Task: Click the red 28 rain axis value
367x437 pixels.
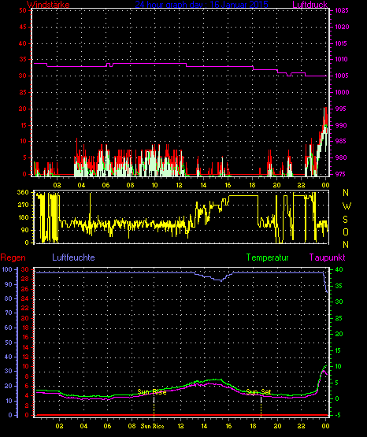Action: tap(25, 279)
